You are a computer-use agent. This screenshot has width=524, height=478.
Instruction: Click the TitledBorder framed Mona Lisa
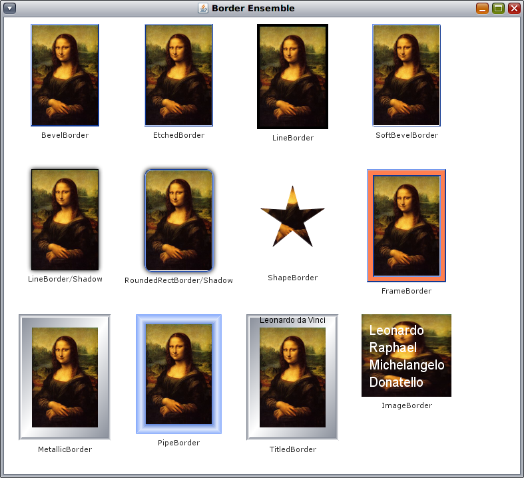[x=292, y=377]
